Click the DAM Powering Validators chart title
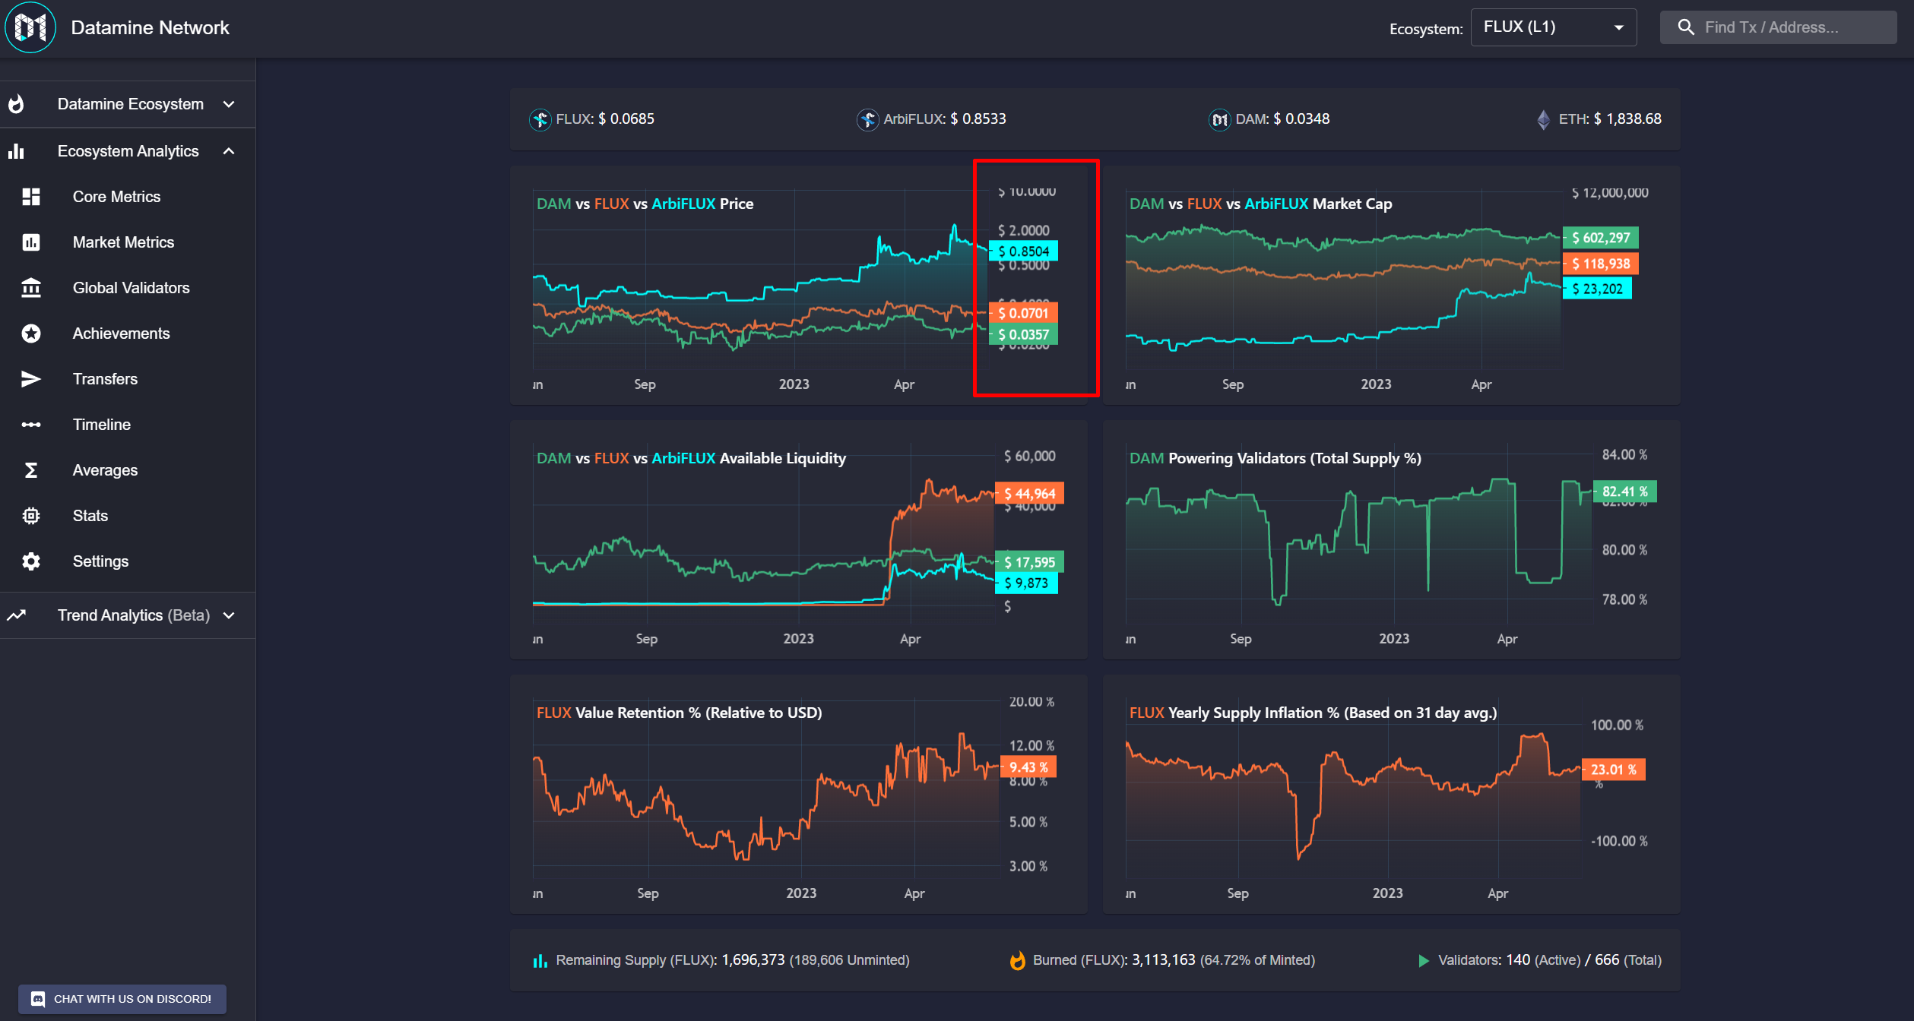 point(1275,458)
